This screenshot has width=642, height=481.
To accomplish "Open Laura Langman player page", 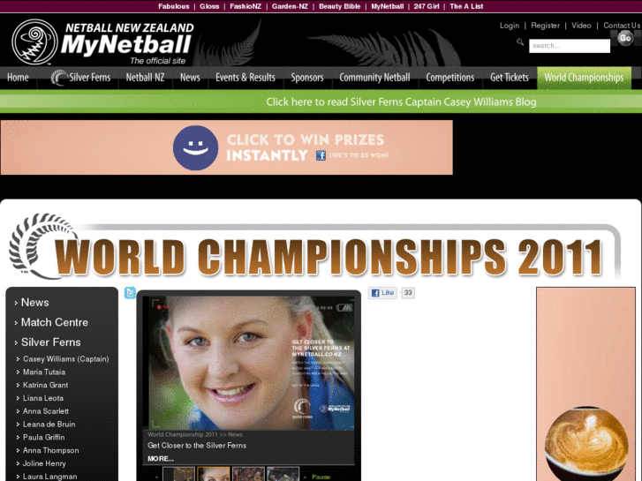I will 49,477.
